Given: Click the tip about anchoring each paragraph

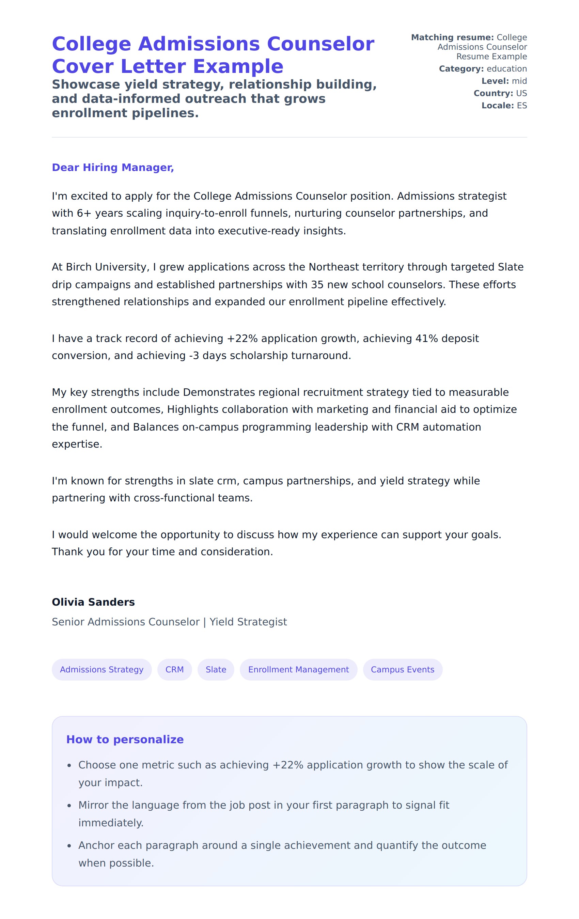Looking at the screenshot, I should (282, 854).
